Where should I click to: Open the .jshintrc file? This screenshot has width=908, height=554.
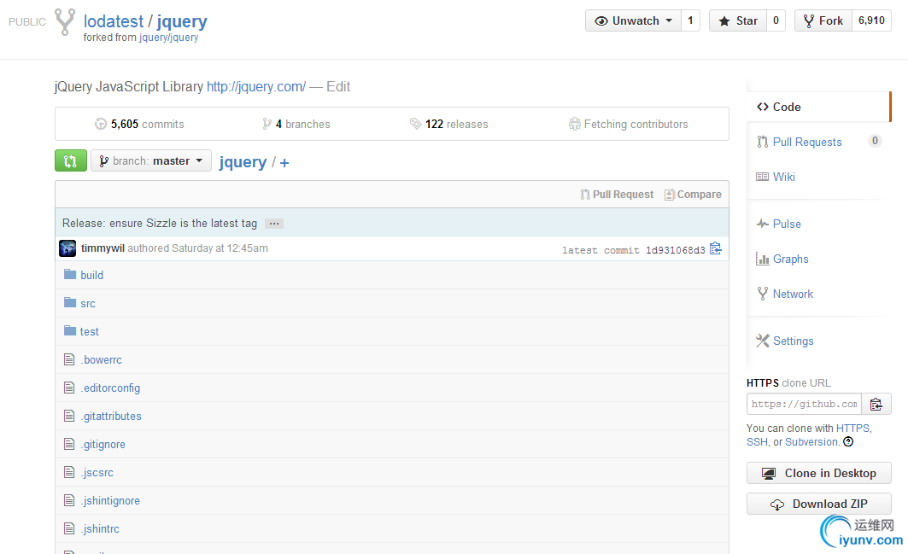point(100,529)
